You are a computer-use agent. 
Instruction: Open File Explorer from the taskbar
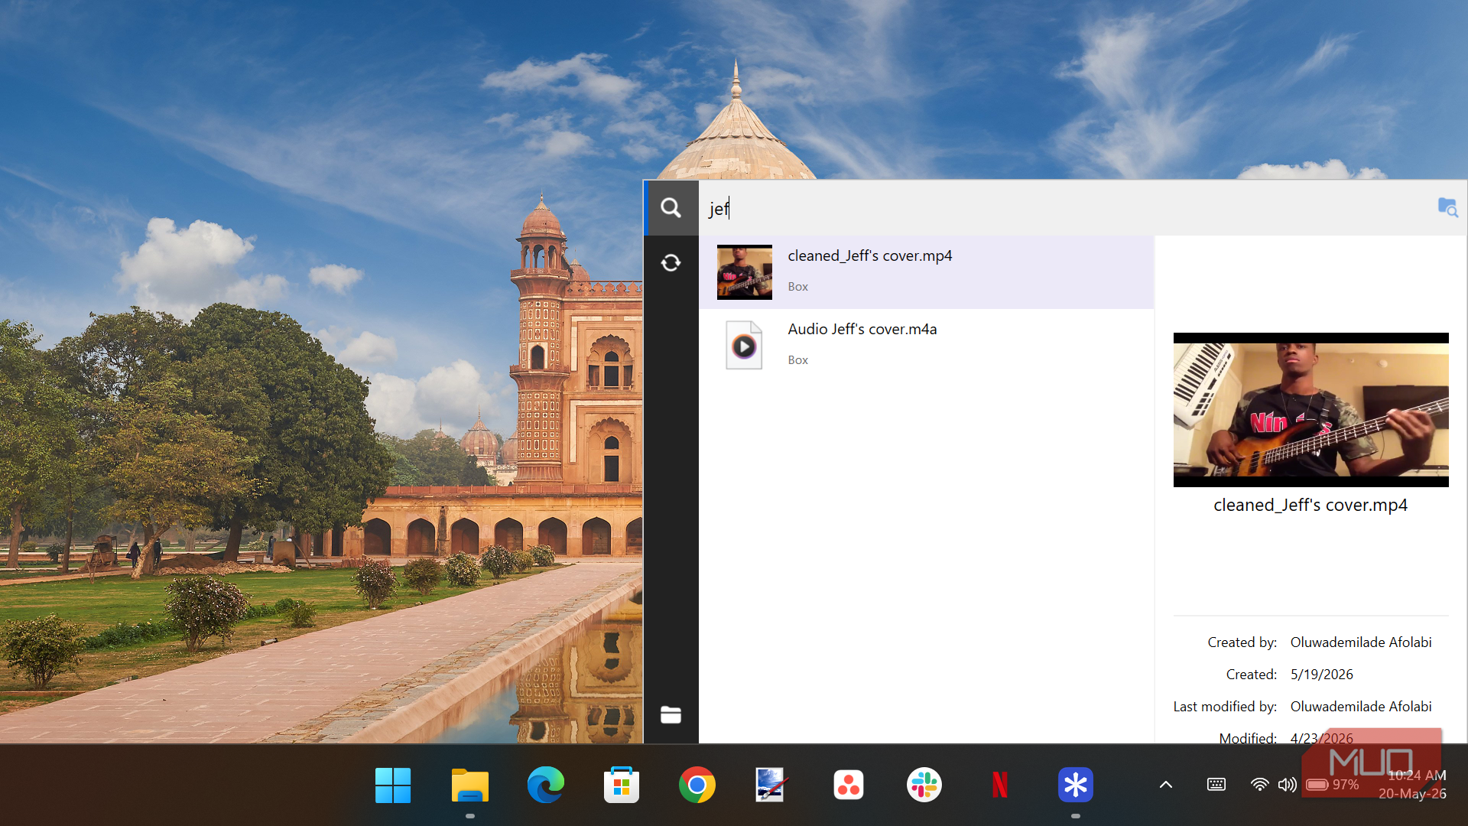pos(469,785)
